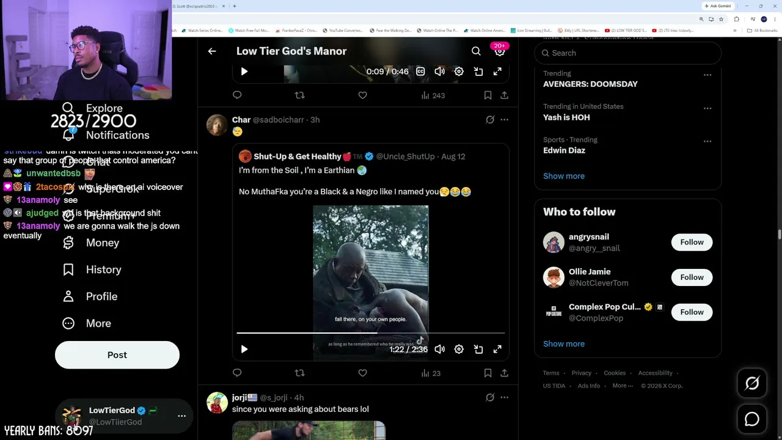
Task: Open Chrome zoom magnifier in address bar
Action: pos(701,19)
